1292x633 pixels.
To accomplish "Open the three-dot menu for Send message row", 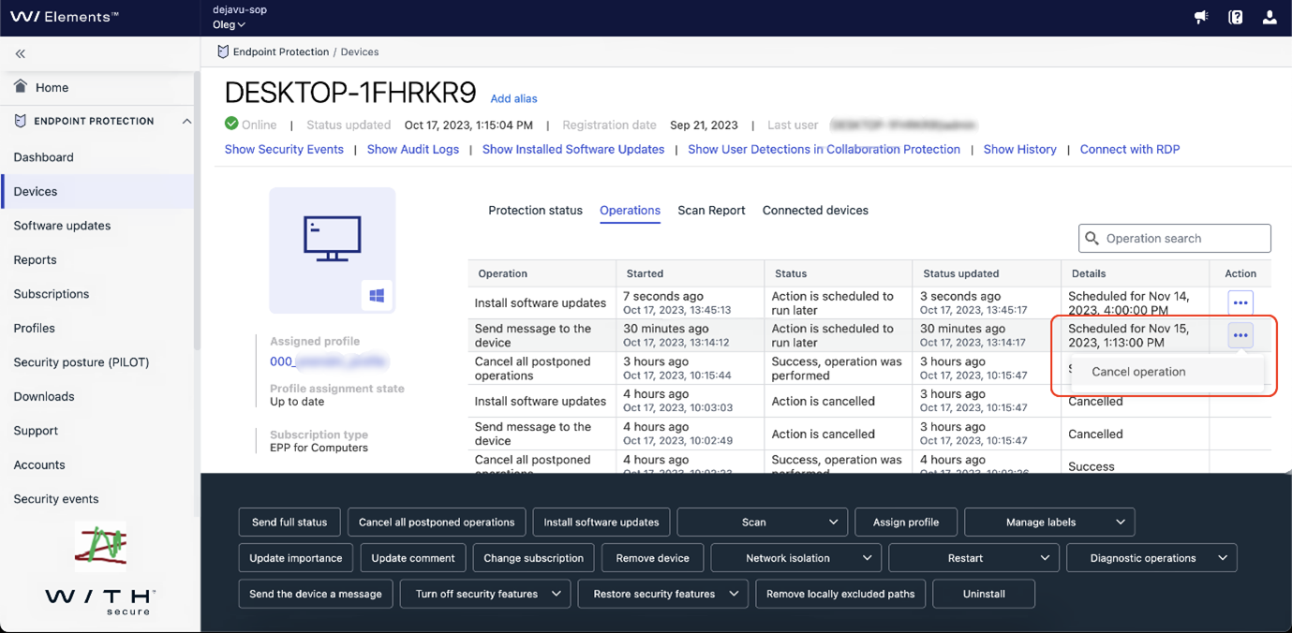I will pos(1240,335).
